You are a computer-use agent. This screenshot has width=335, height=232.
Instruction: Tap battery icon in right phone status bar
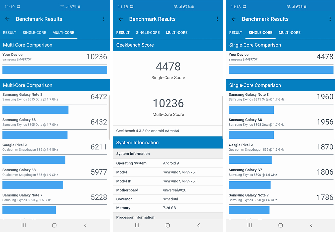[305, 7]
